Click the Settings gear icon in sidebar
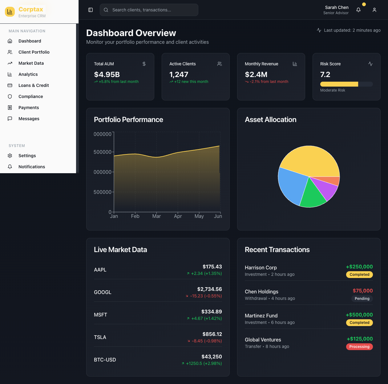Viewport: 388px width, 384px height. click(x=10, y=156)
